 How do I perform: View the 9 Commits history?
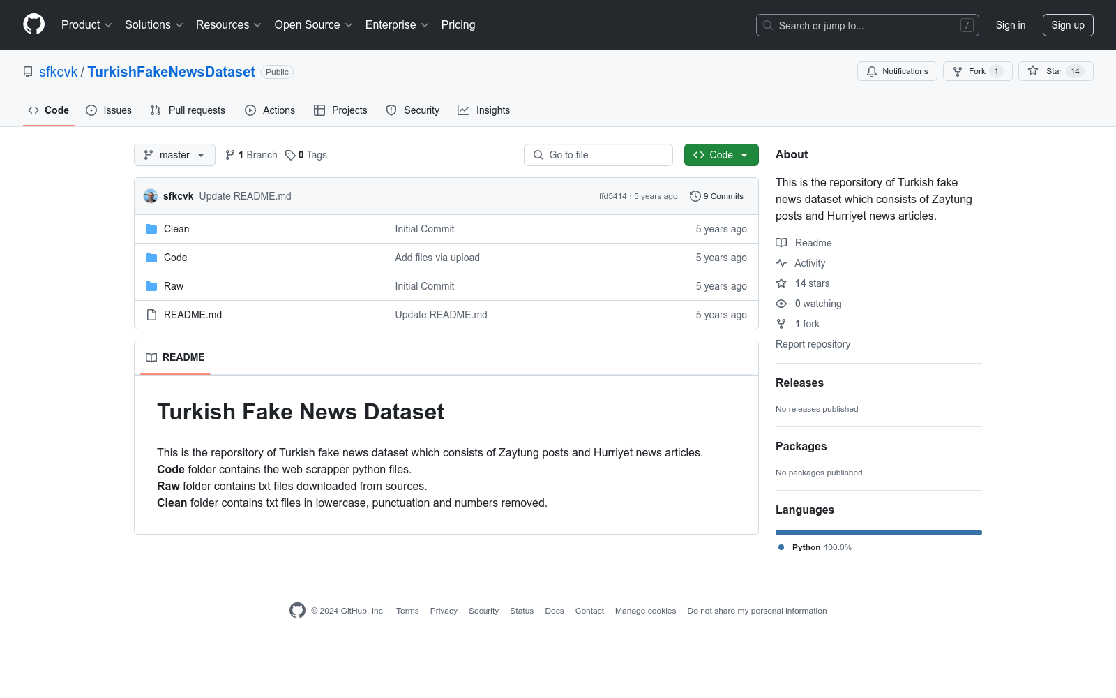716,196
